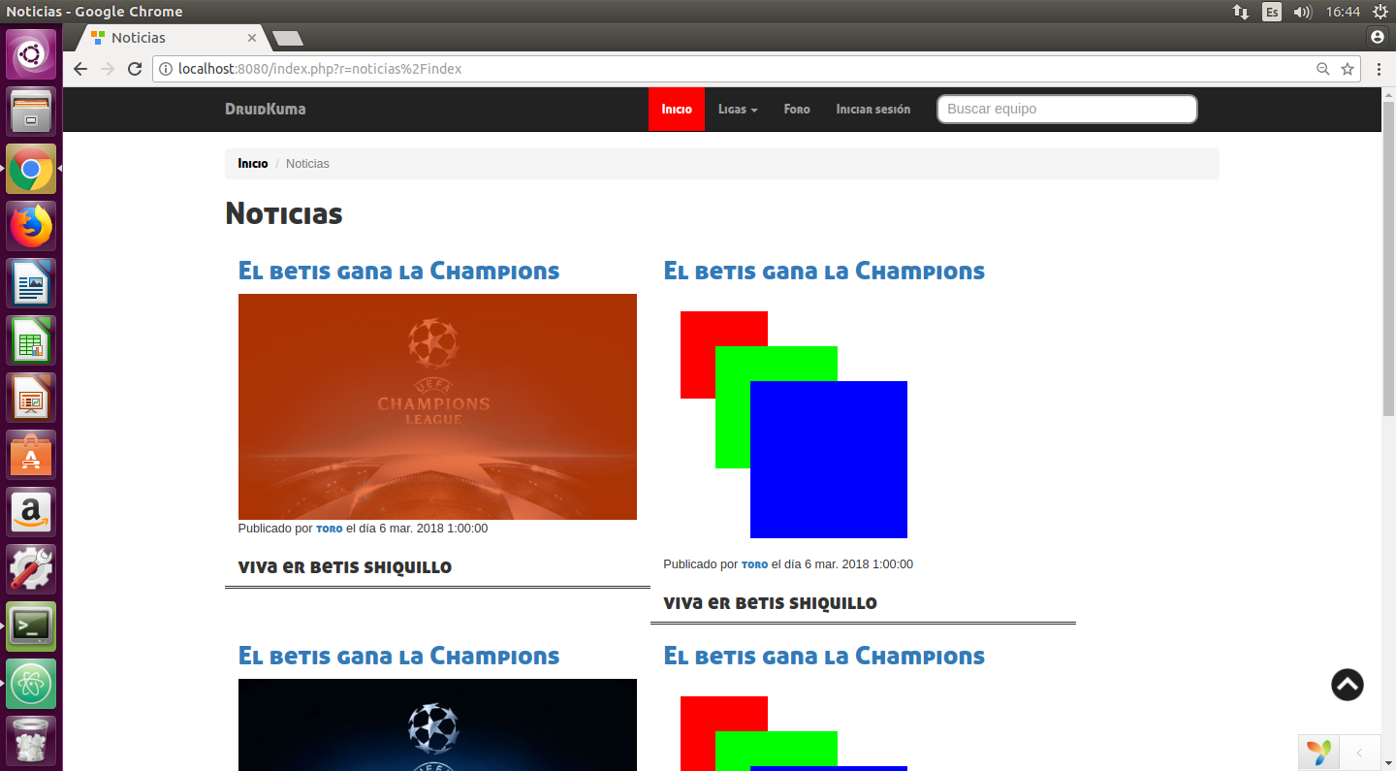
Task: Open second left El betis title
Action: (x=398, y=656)
